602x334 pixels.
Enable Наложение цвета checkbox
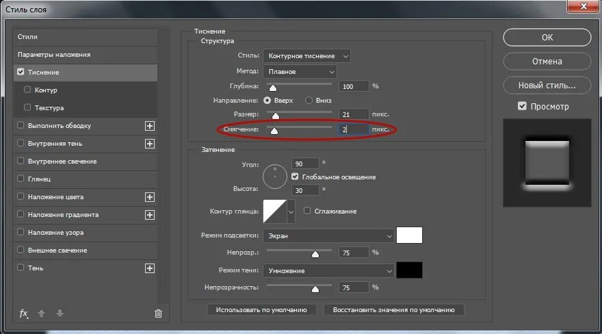(x=21, y=196)
